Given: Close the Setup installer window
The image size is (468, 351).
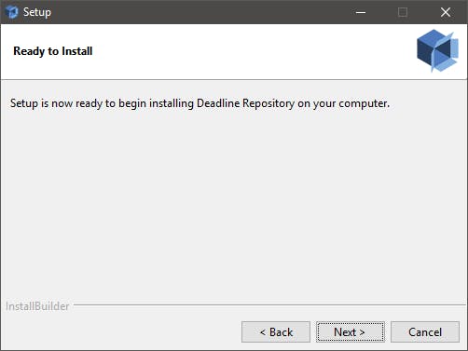Looking at the screenshot, I should [446, 12].
